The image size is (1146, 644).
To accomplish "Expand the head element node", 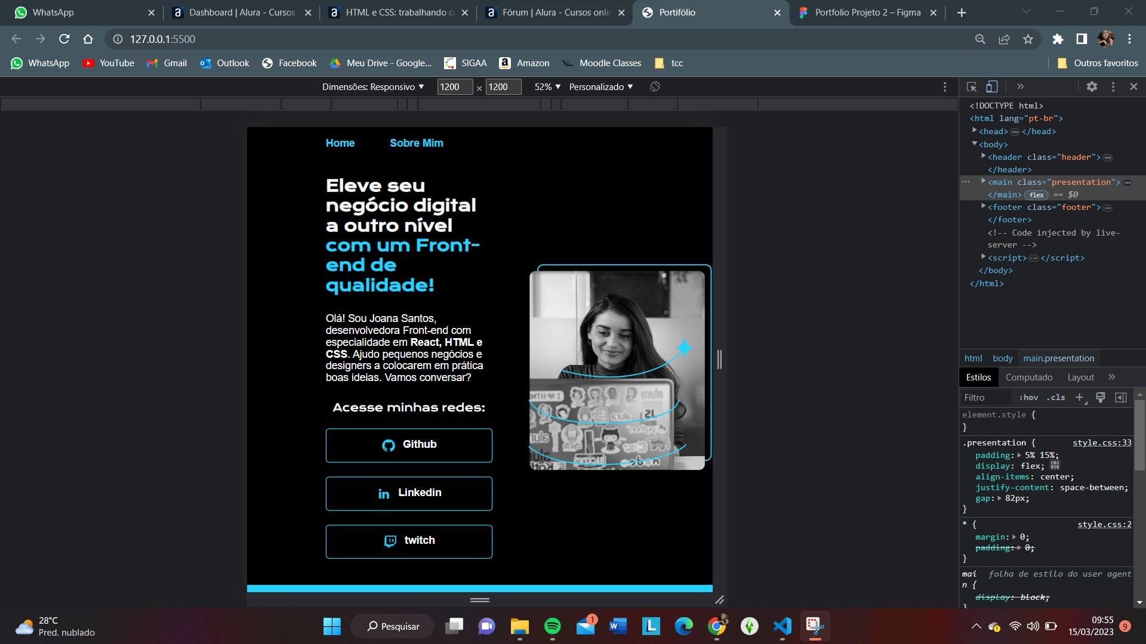I will [x=974, y=131].
